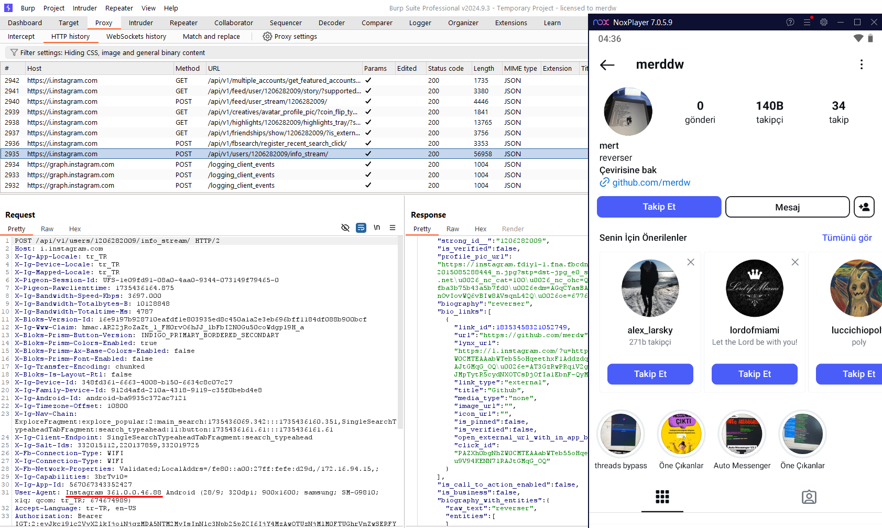Image resolution: width=882 pixels, height=528 pixels.
Task: Tap Tümünü gör link
Action: point(847,238)
